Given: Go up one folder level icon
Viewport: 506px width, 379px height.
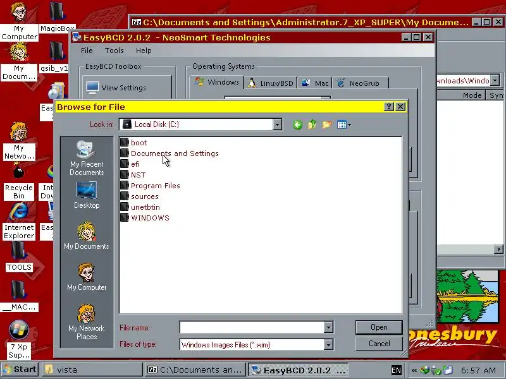Looking at the screenshot, I should [x=312, y=124].
